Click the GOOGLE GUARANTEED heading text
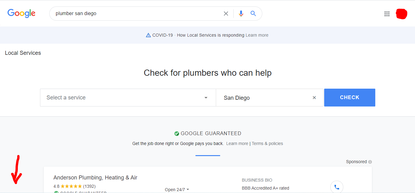Viewport: 415px width, 193px height. click(x=211, y=134)
